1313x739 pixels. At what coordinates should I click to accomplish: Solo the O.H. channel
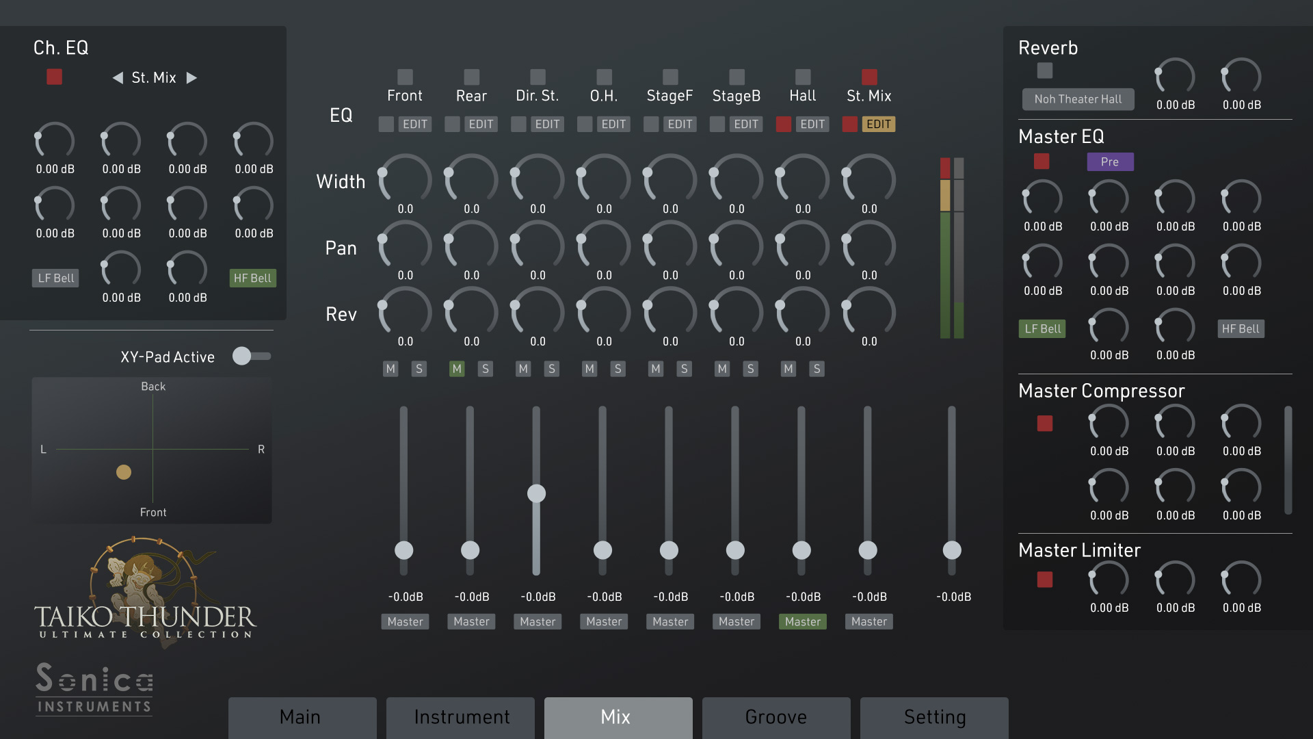click(x=618, y=369)
